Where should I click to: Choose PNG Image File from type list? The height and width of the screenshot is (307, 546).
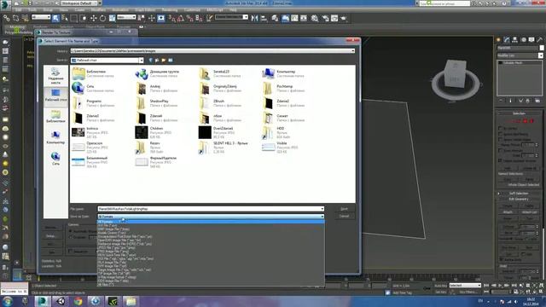click(113, 251)
